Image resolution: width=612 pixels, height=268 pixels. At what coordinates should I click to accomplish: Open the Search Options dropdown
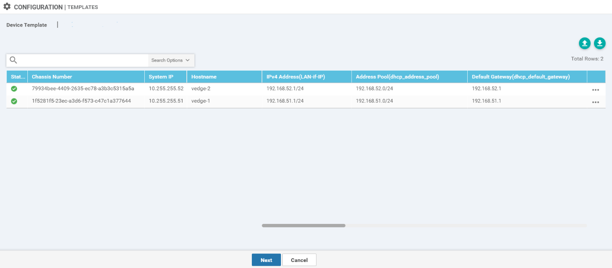171,60
